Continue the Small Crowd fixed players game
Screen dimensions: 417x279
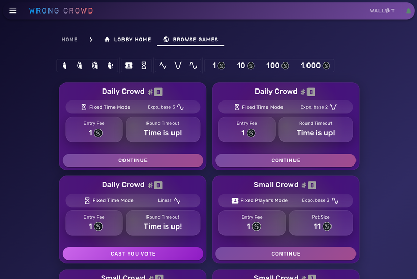[286, 254]
